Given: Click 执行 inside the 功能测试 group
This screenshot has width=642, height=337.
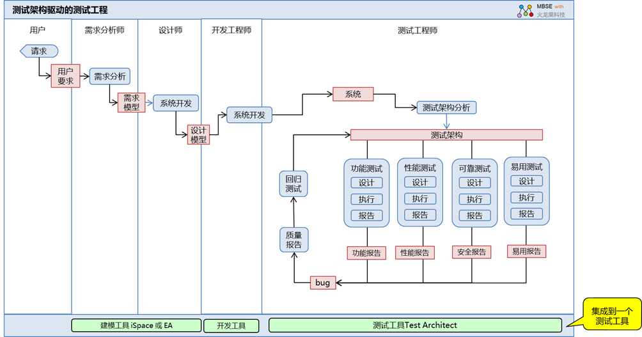Looking at the screenshot, I should click(x=366, y=199).
